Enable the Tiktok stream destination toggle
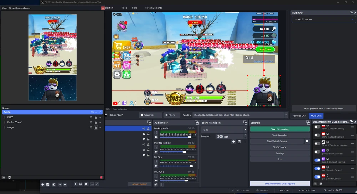This screenshot has width=357, height=194. click(317, 143)
